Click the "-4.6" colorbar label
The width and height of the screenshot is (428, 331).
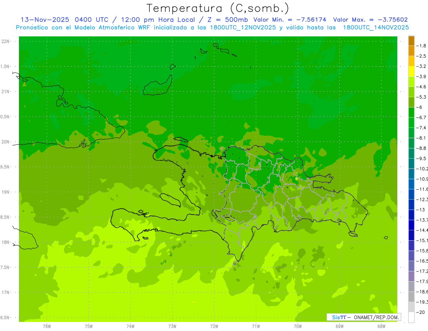click(422, 87)
